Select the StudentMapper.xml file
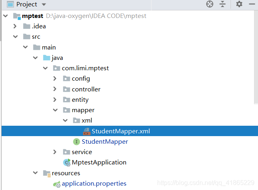 (130, 131)
